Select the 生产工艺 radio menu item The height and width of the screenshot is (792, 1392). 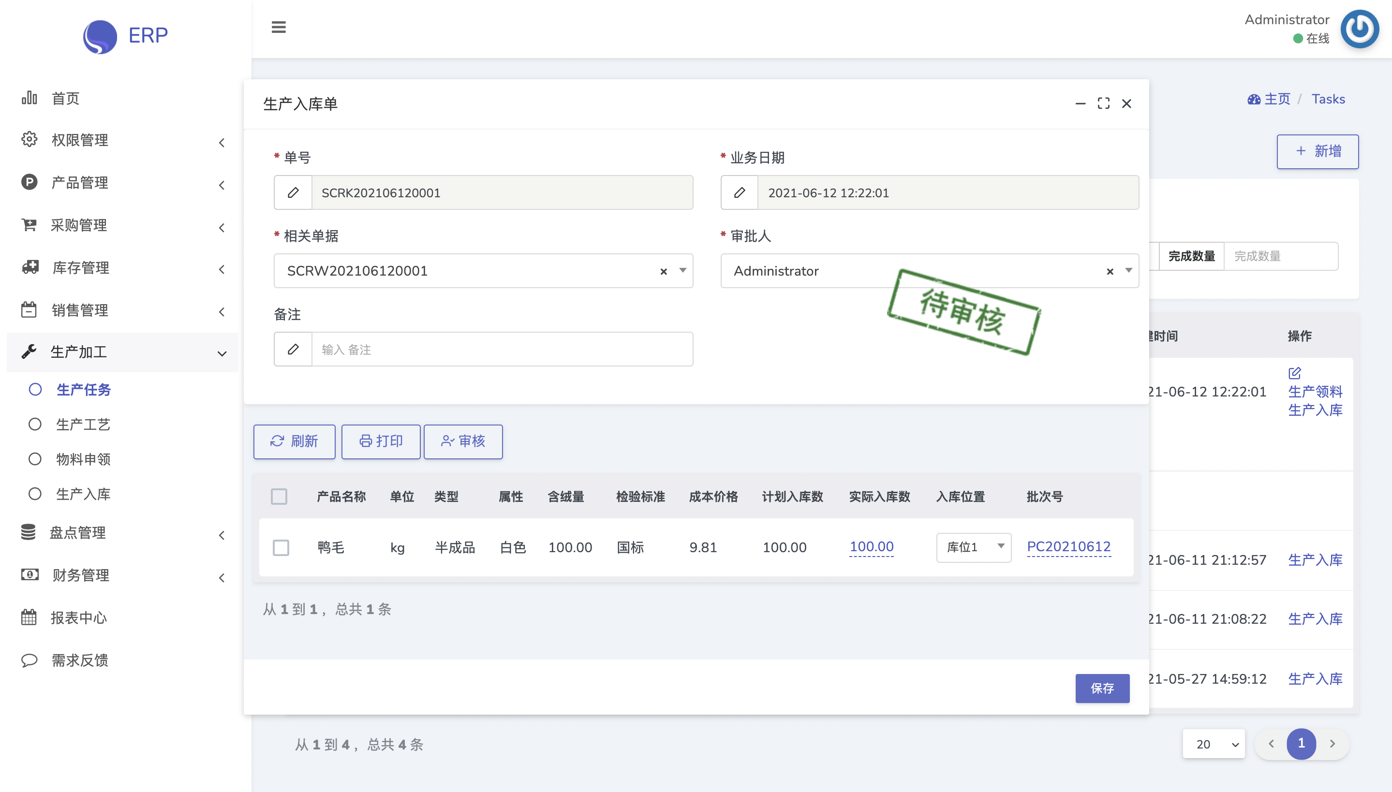point(83,425)
